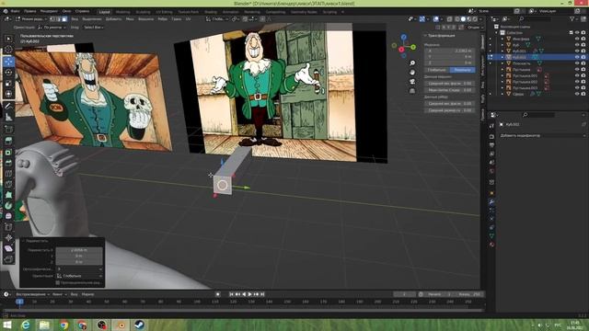Enable face select mode
The image size is (589, 331).
(x=64, y=18)
